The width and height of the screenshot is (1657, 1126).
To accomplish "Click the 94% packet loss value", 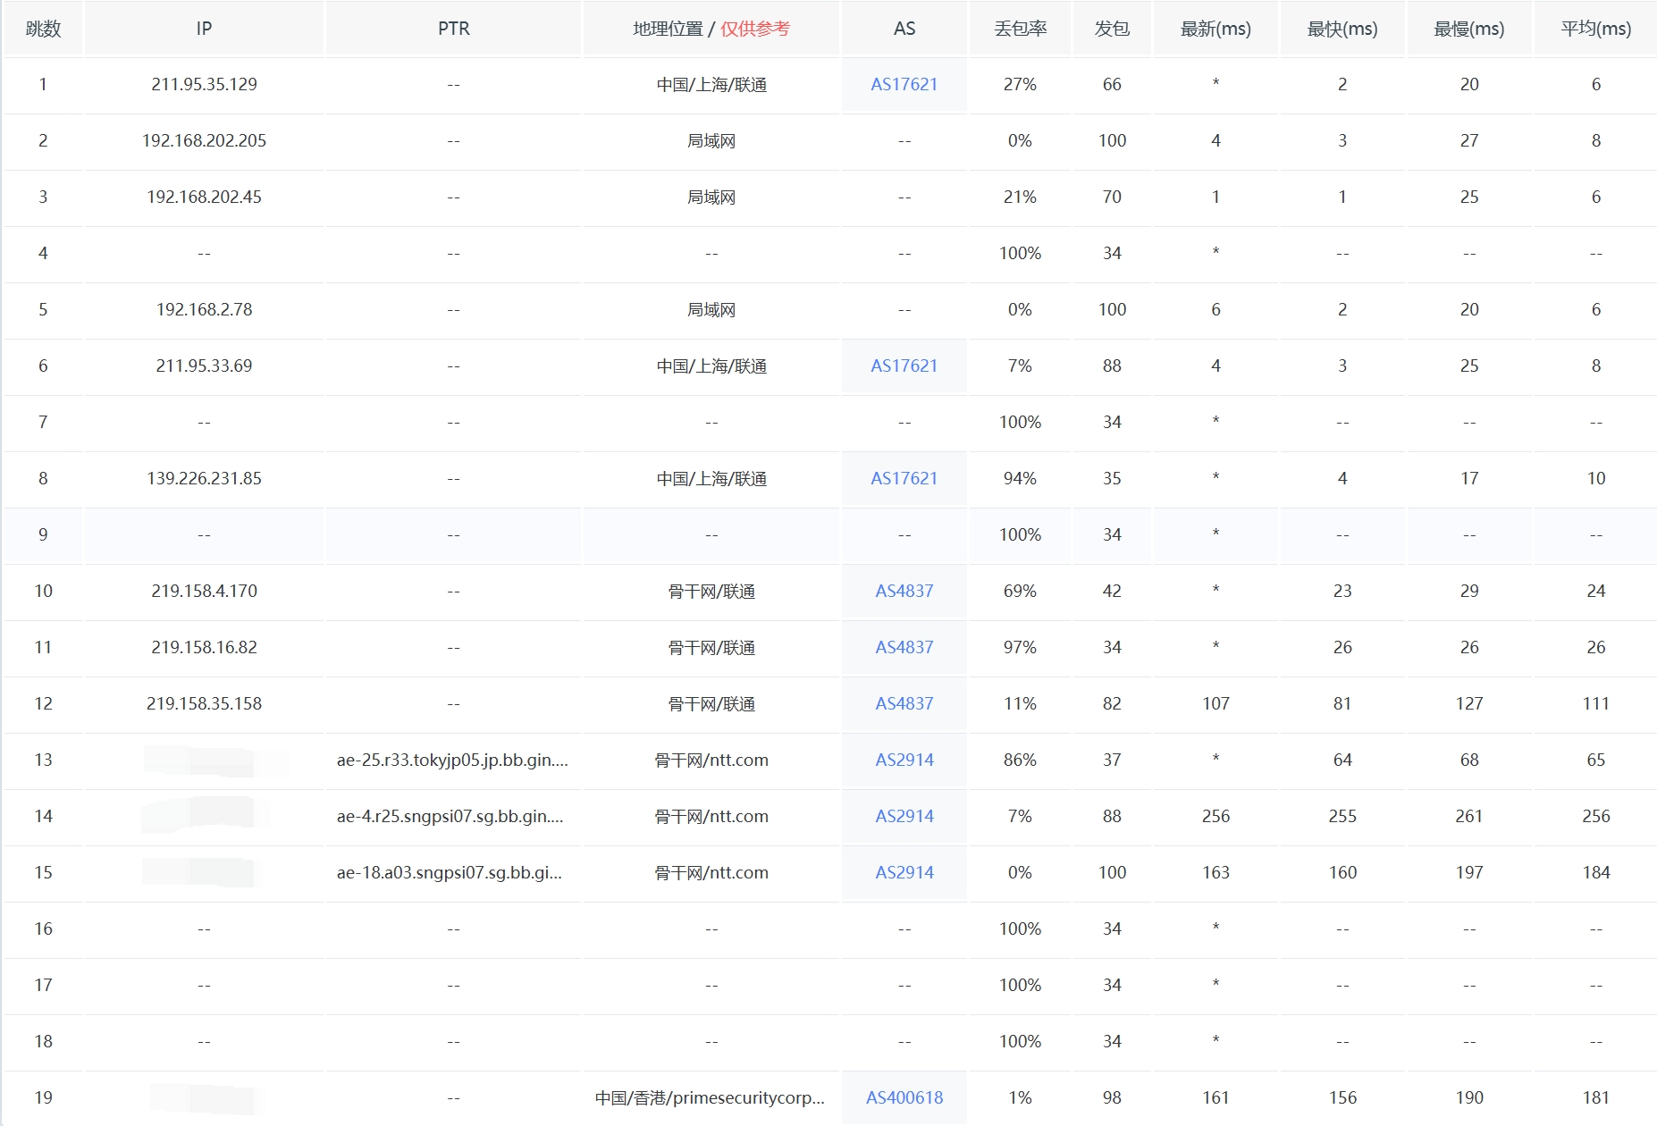I will click(1020, 478).
